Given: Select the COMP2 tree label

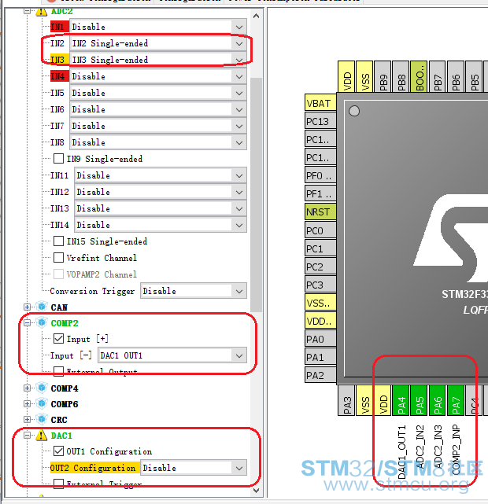Looking at the screenshot, I should [x=65, y=322].
